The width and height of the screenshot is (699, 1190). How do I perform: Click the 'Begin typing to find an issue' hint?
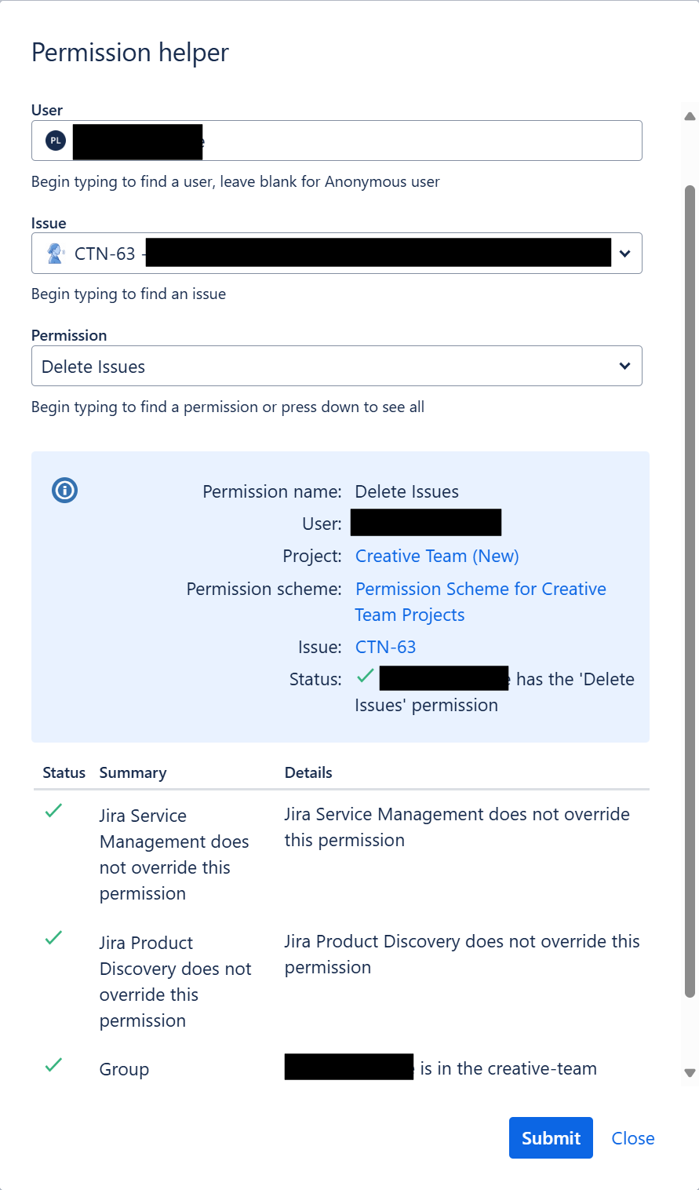[129, 294]
